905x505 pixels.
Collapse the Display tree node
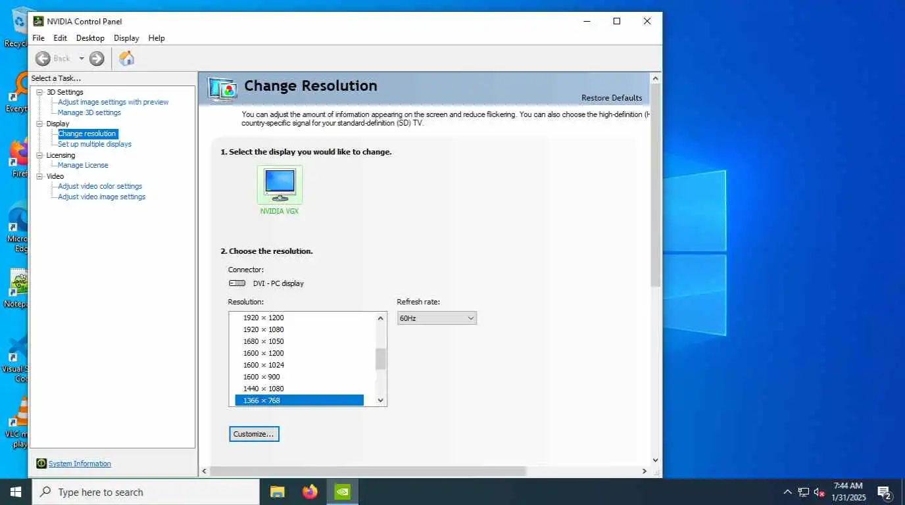coord(39,124)
